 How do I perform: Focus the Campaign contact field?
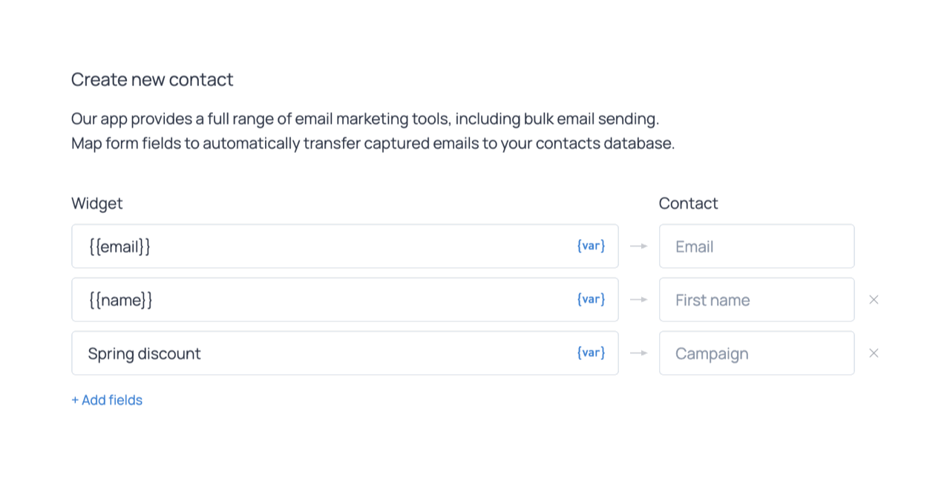tap(756, 353)
